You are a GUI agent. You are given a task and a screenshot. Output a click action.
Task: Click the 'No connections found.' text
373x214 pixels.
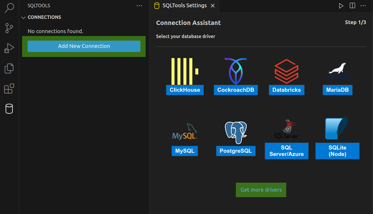[x=55, y=31]
